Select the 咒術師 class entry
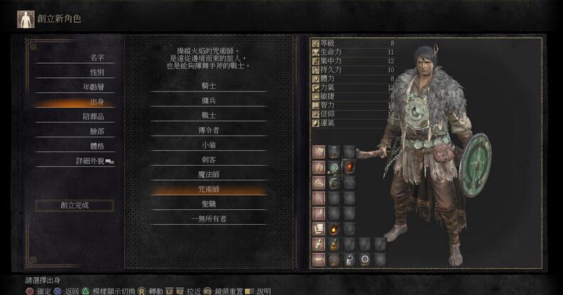This screenshot has width=563, height=295. 208,189
